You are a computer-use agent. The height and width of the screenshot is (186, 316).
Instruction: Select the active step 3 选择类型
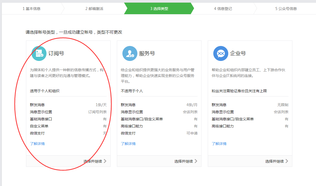click(159, 9)
